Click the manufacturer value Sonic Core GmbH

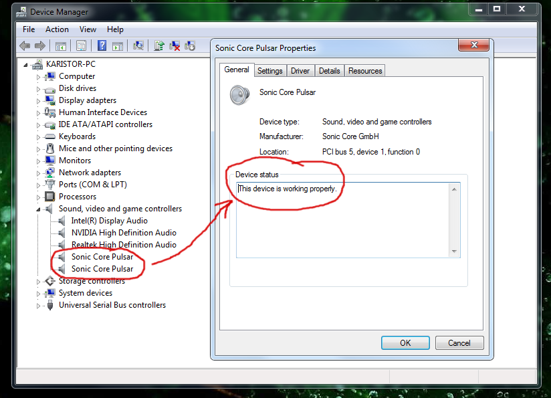pos(350,136)
